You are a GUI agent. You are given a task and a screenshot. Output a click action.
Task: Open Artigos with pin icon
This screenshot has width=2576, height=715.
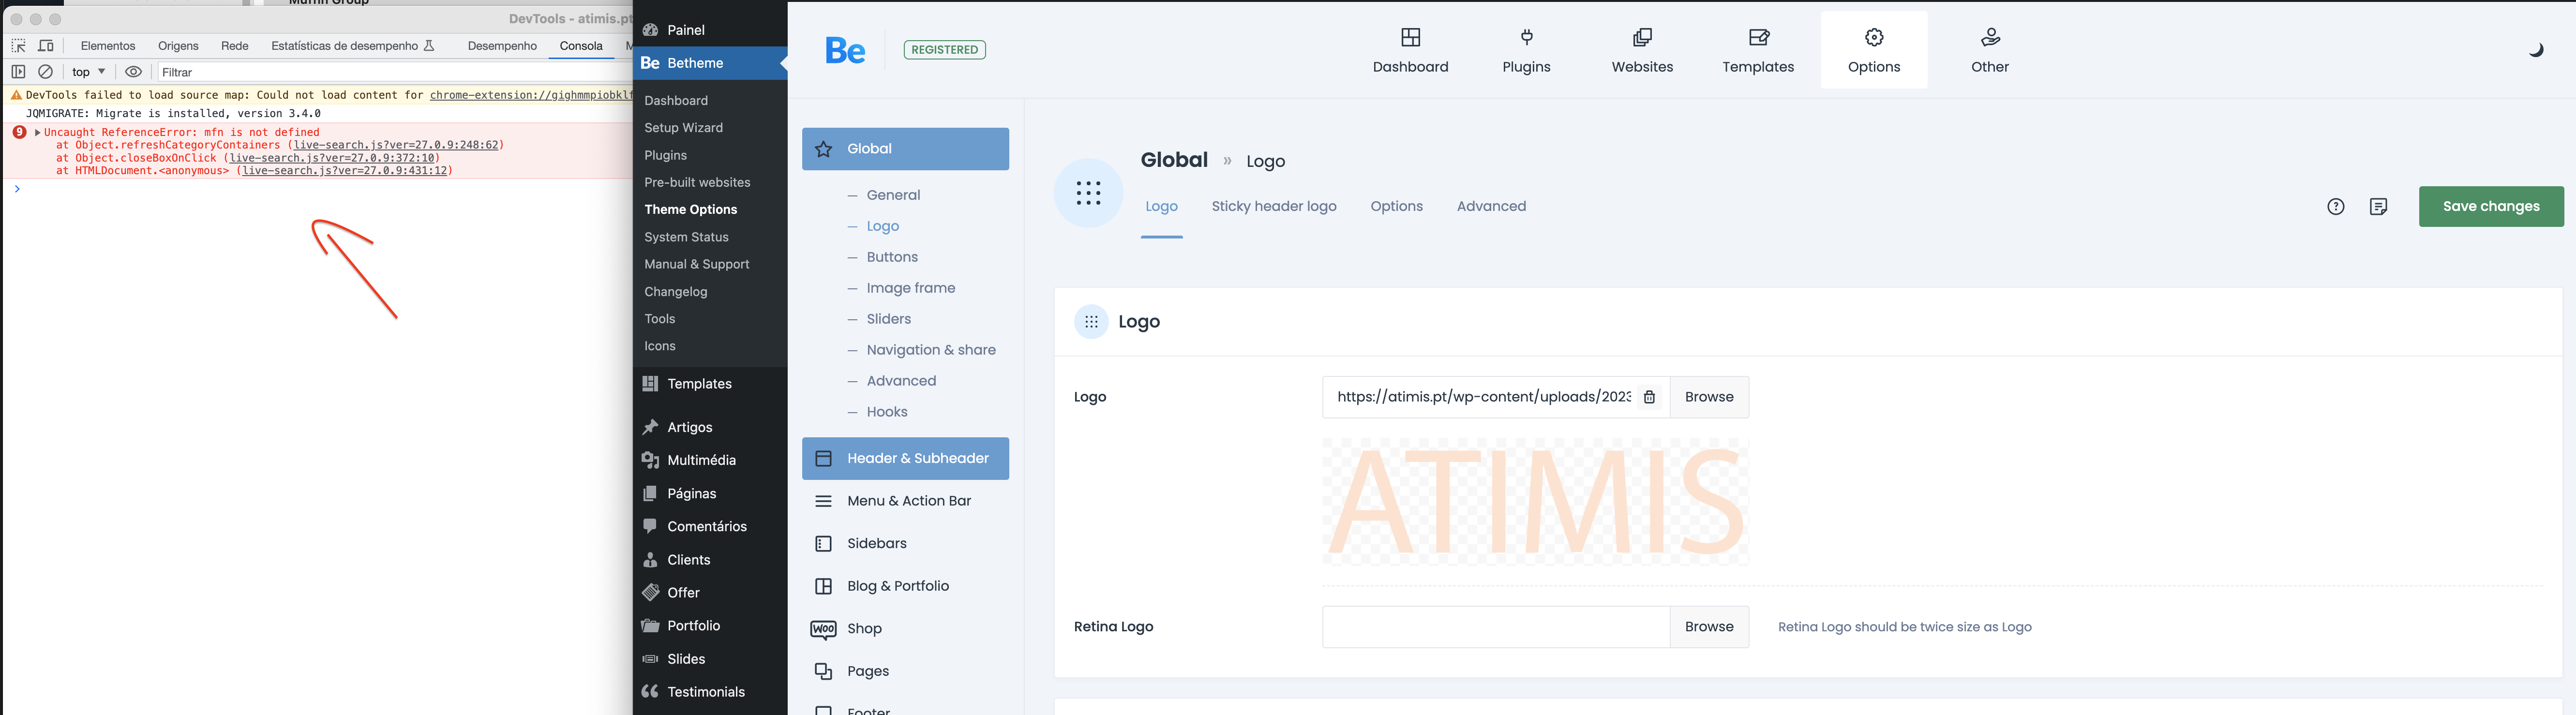[x=650, y=427]
